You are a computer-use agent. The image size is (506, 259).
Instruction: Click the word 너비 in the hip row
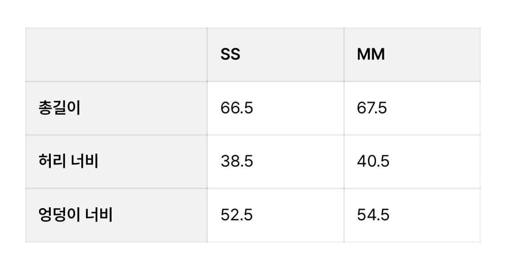[99, 215]
